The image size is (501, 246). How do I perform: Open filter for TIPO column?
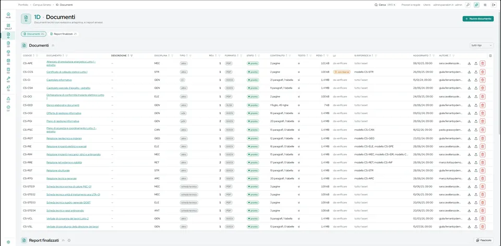tap(191, 56)
